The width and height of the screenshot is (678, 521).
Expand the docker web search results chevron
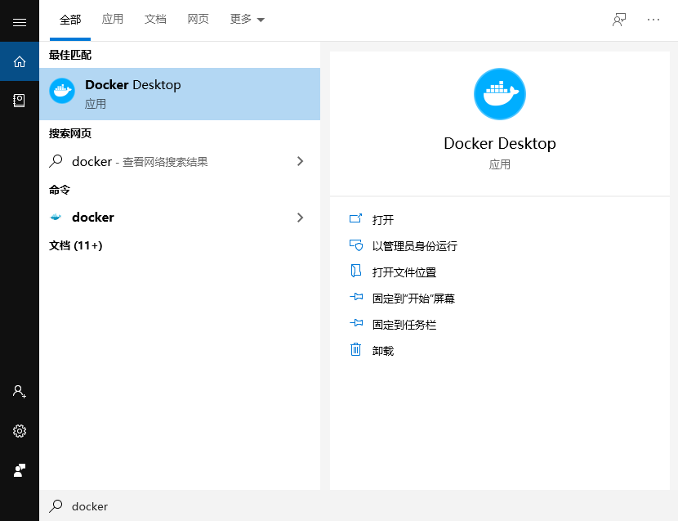(301, 162)
